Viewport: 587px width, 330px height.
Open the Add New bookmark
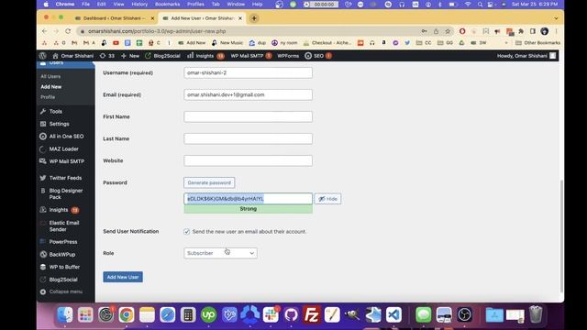[192, 43]
